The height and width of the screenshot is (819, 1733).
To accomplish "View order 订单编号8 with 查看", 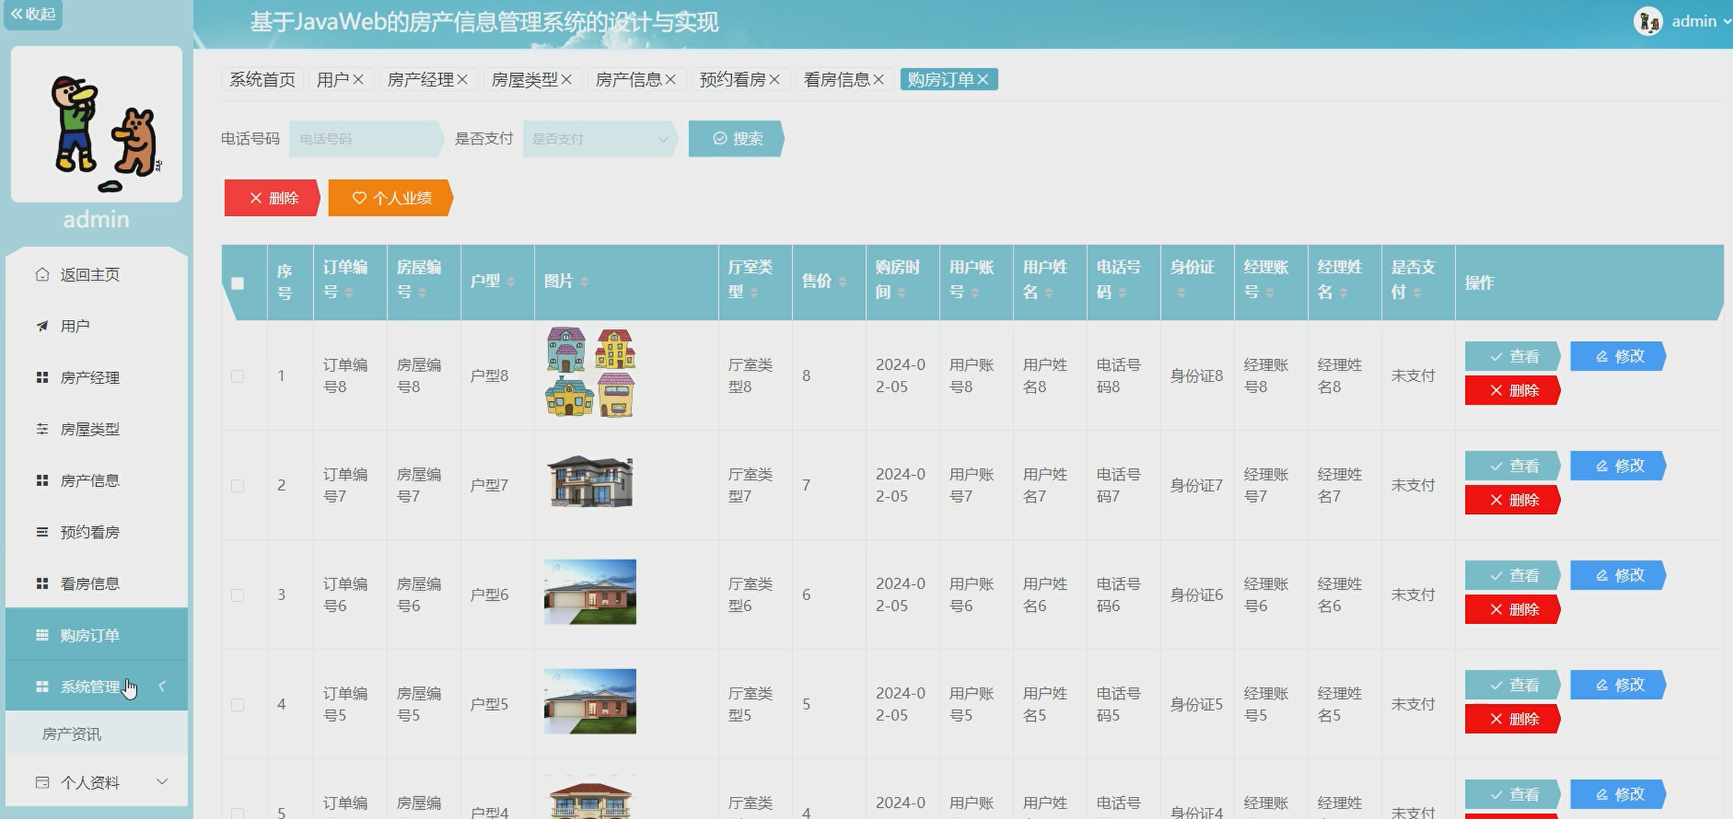I will pos(1513,356).
